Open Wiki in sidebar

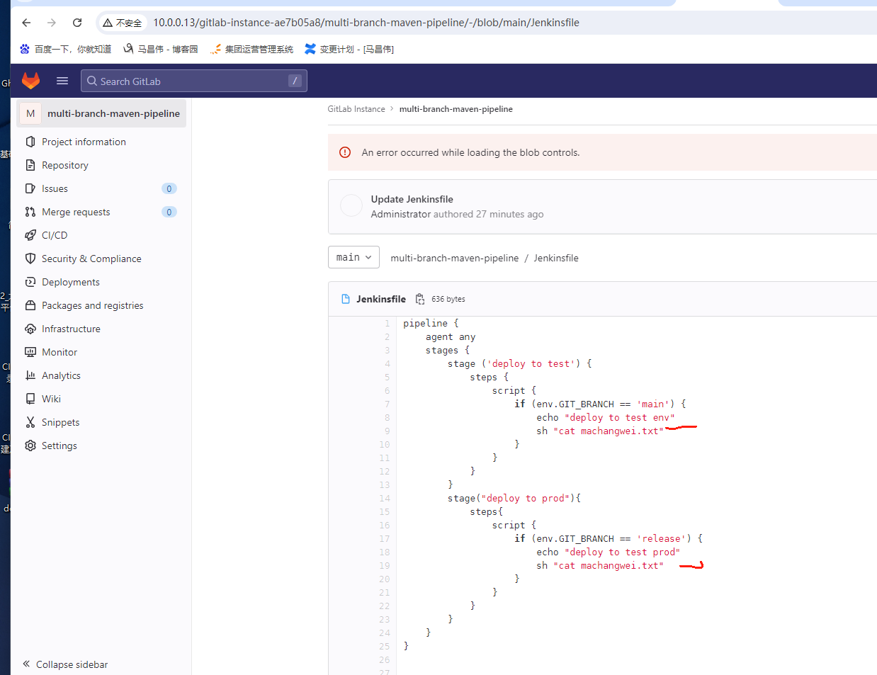pos(51,399)
